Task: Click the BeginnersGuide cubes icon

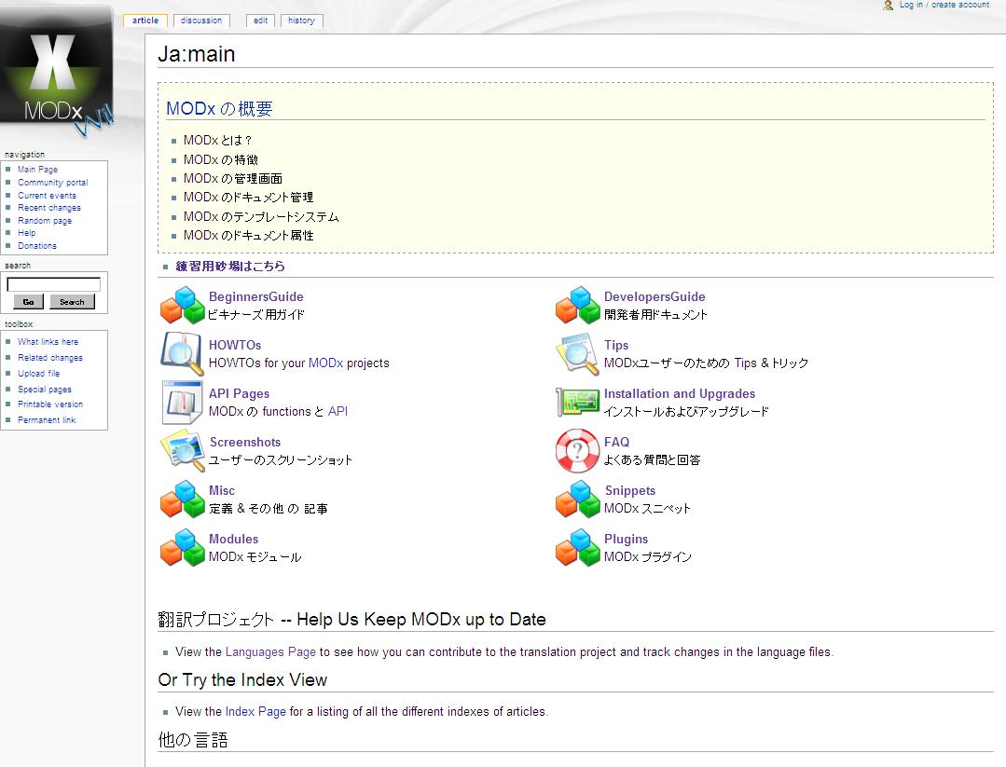Action: point(182,306)
